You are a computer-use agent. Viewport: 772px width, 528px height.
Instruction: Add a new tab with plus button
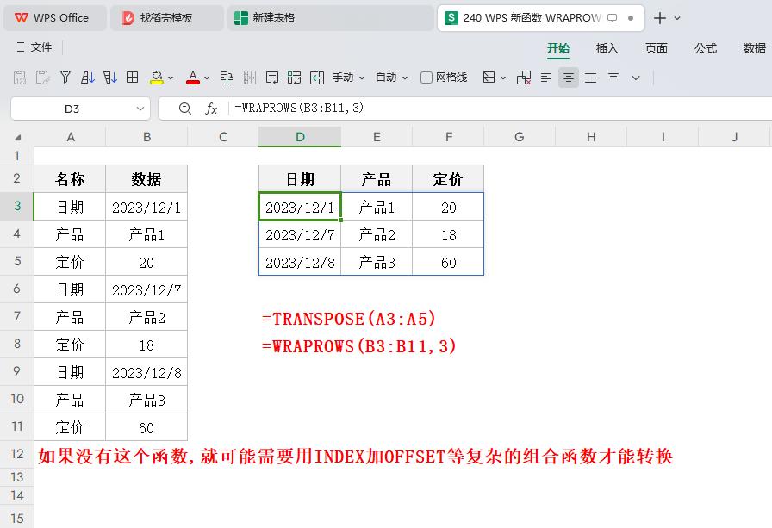pyautogui.click(x=659, y=18)
